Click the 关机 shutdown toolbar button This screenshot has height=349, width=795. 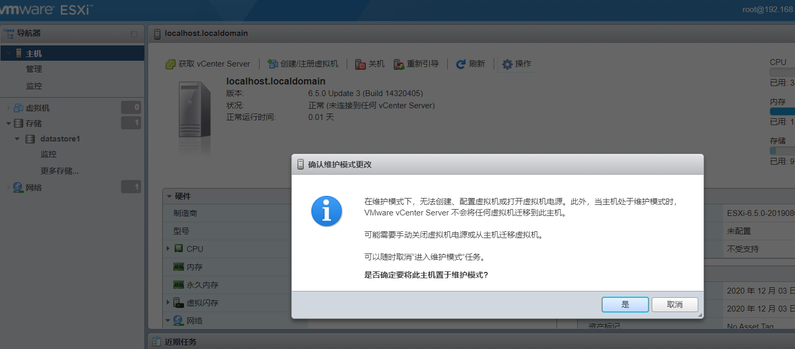point(369,64)
